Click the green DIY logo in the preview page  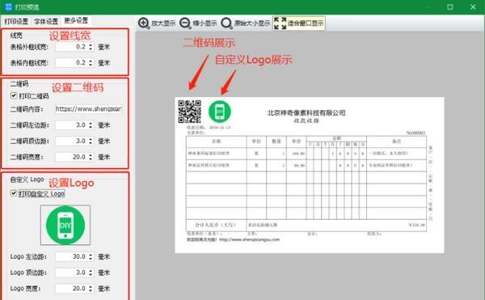coord(220,112)
